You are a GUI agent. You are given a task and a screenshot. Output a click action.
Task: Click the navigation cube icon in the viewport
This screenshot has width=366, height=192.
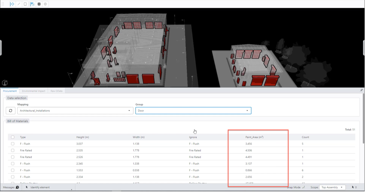point(4,83)
